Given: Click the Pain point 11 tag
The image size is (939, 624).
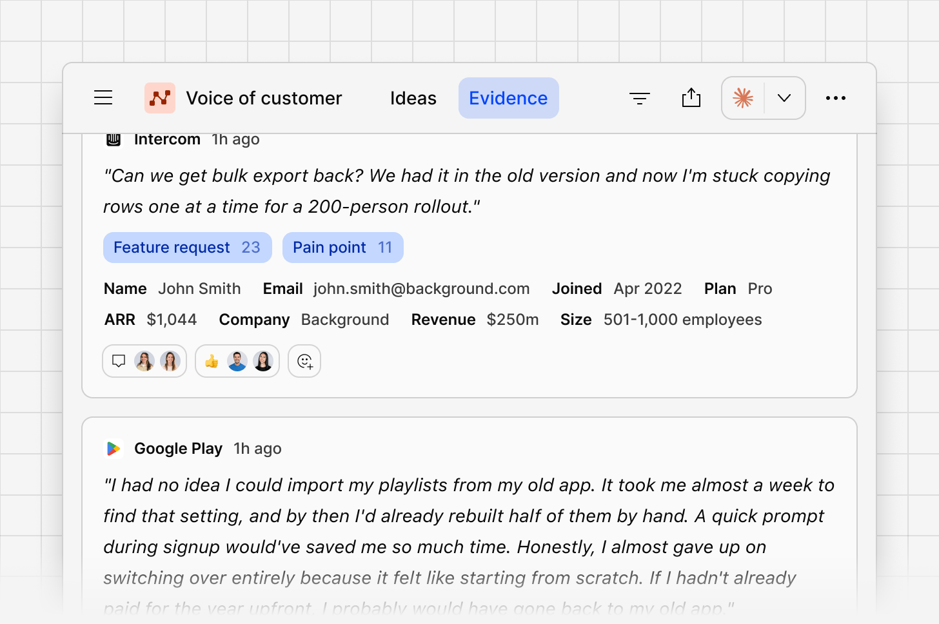Looking at the screenshot, I should click(x=342, y=248).
